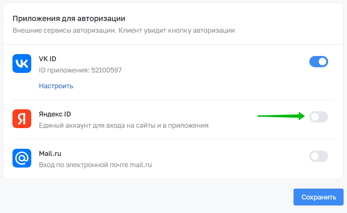Disable the VK ID toggle

click(319, 62)
